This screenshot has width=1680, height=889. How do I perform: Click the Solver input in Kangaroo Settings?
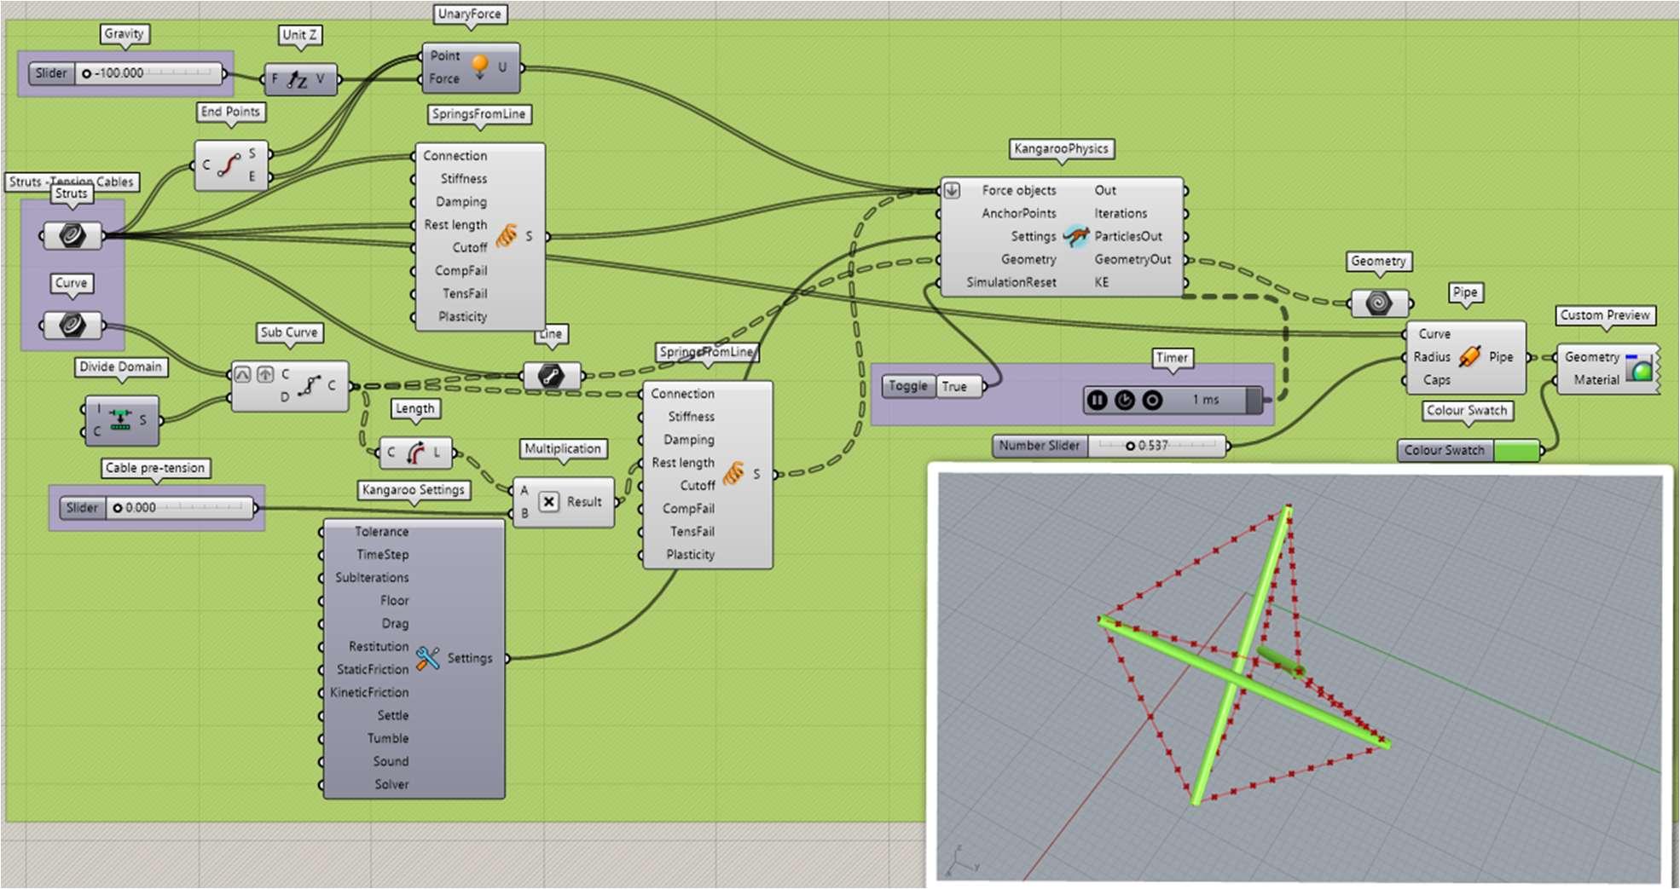coord(391,784)
